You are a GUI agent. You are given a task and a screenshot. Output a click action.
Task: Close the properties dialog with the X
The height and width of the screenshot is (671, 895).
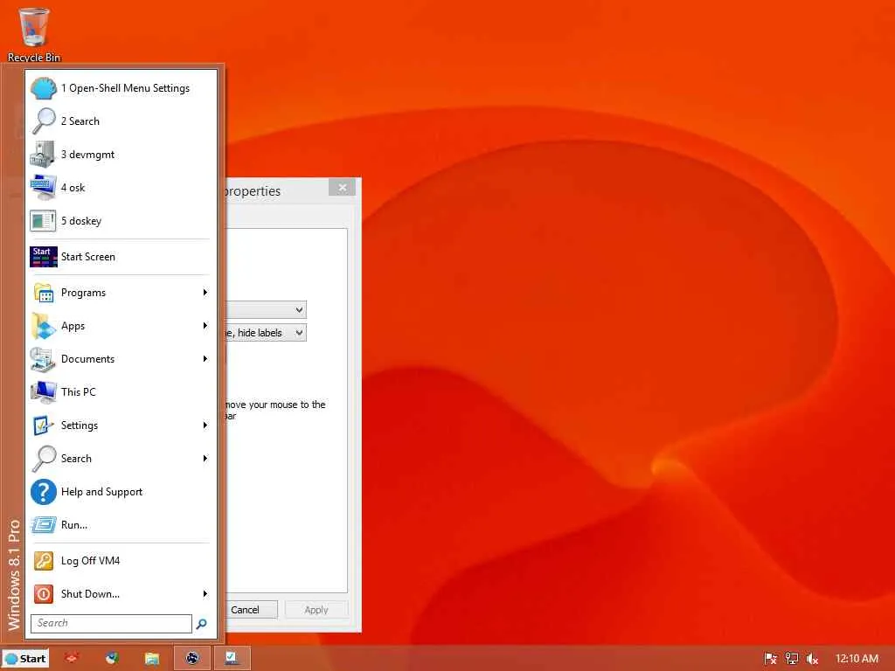[x=342, y=187]
